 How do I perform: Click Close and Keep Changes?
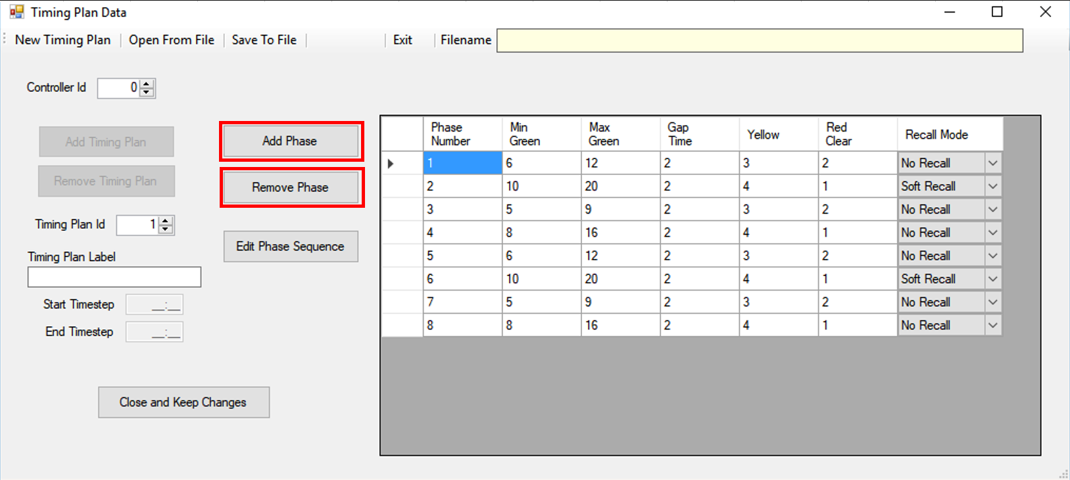(183, 402)
